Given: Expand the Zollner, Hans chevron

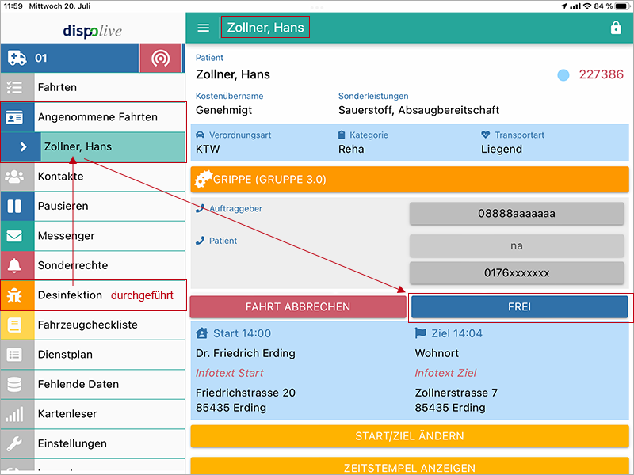Looking at the screenshot, I should click(23, 147).
